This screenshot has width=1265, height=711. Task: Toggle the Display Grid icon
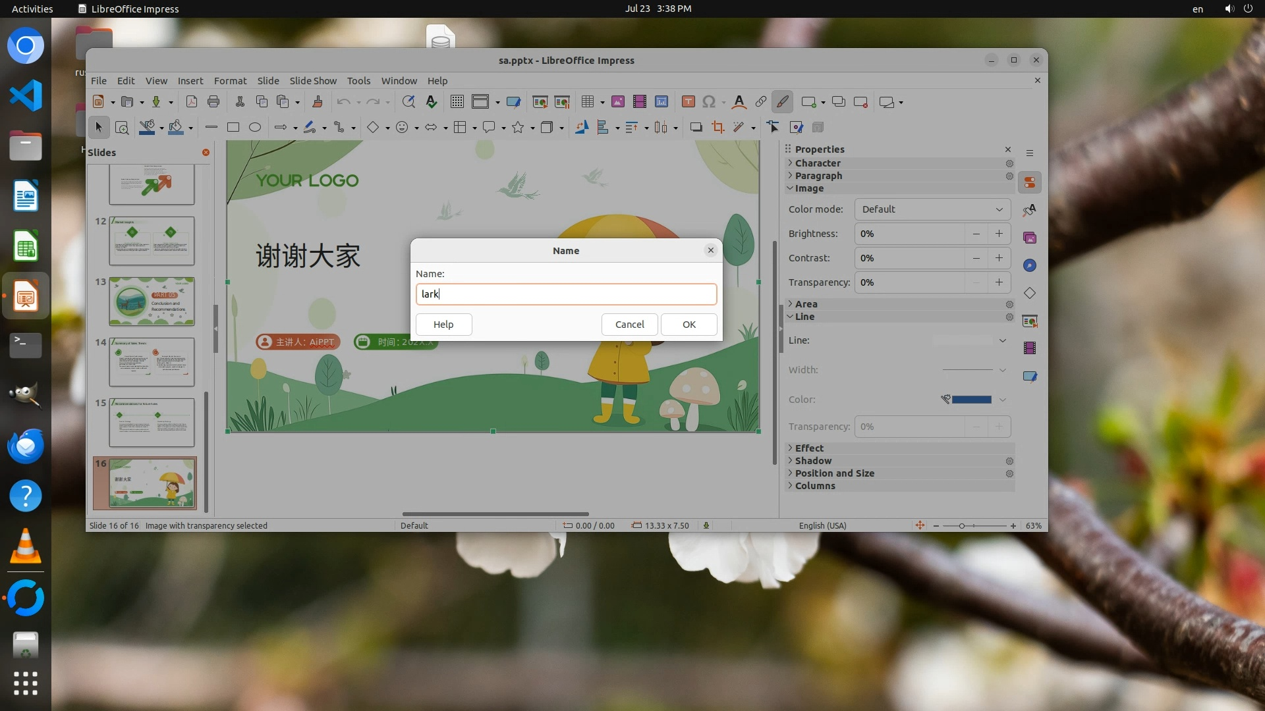(457, 102)
